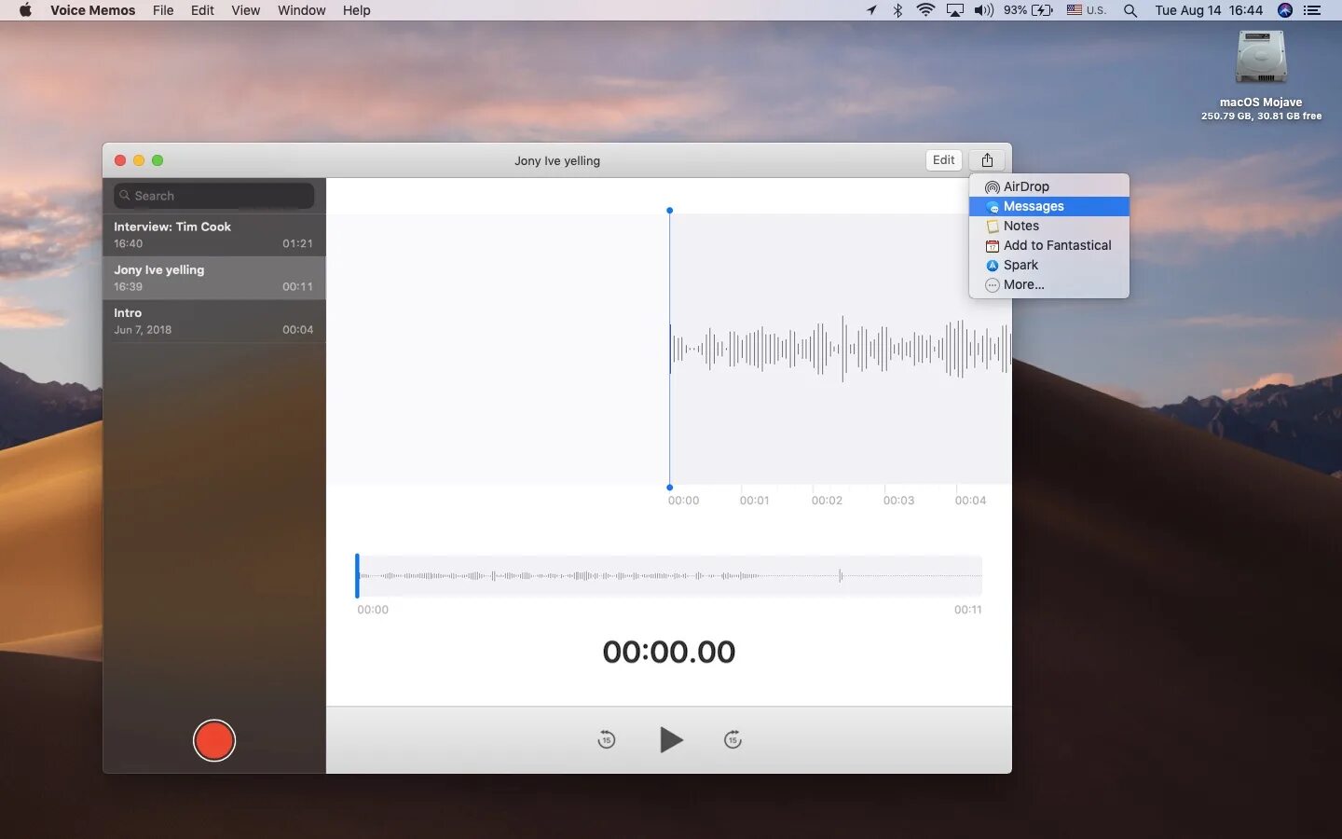Click the red Record button
Viewport: 1342px width, 839px height.
pyautogui.click(x=214, y=740)
